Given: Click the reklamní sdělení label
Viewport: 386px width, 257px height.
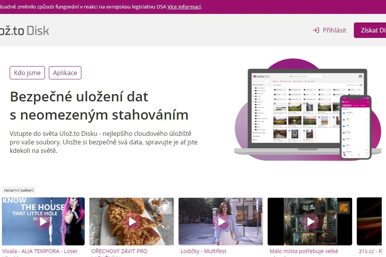Looking at the screenshot, I should click(x=19, y=190).
